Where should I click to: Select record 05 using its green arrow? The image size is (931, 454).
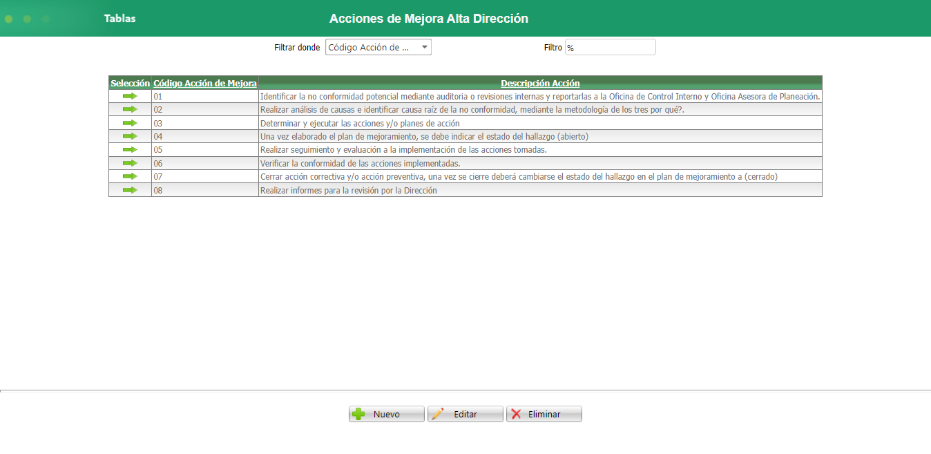[129, 149]
